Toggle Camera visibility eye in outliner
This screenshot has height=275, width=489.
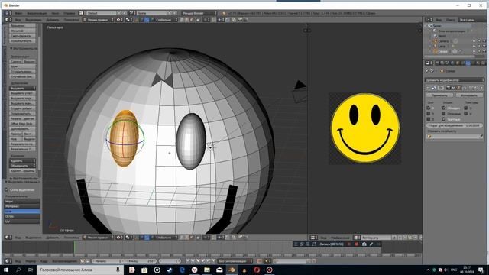[474, 41]
